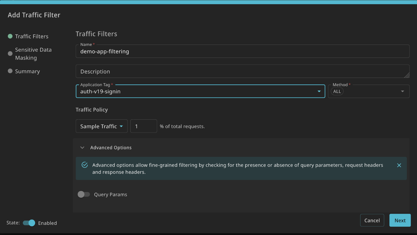Screen dimensions: 417x235
Task: Click the Summary step indicator dot
Action: pyautogui.click(x=10, y=71)
